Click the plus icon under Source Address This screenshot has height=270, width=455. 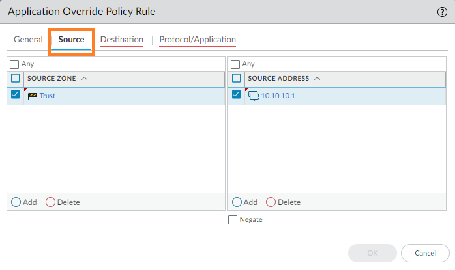237,202
